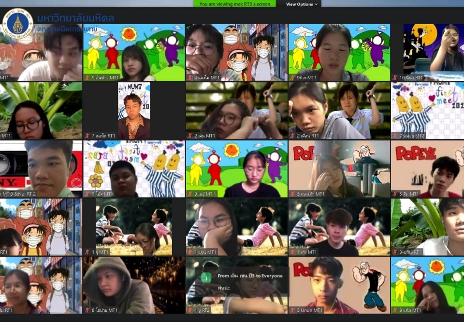Click muted mic icon on '4 แตงโม MT1'

(x=190, y=77)
